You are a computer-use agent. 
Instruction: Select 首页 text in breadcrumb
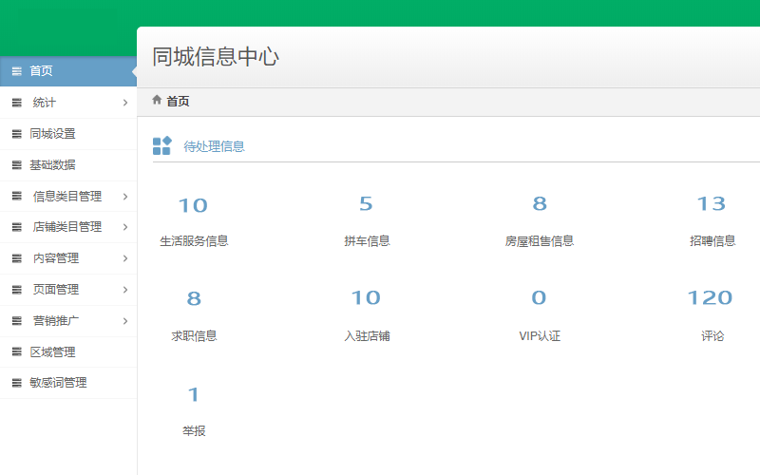(x=178, y=102)
